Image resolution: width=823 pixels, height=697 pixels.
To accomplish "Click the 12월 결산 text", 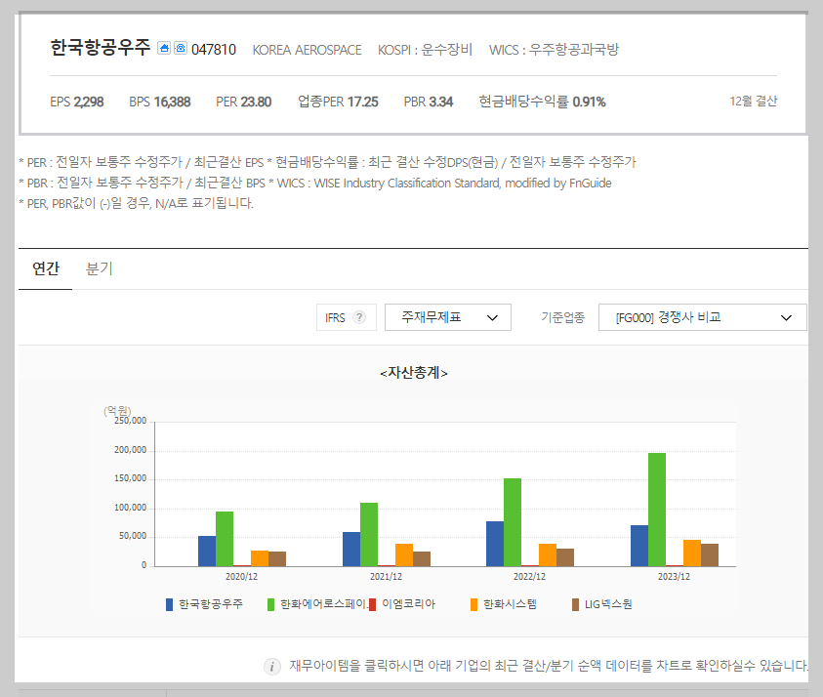I will coord(753,102).
